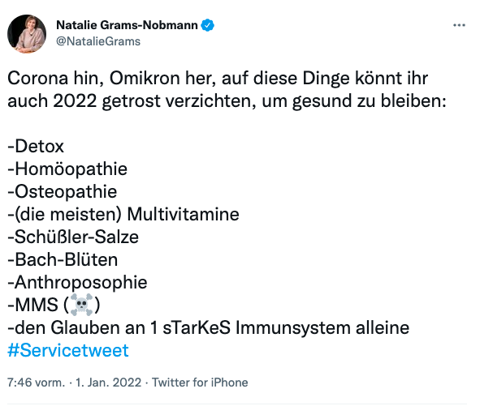Screen dimensions: 480x406
Task: Open the Twitter for iPhone source link
Action: pos(200,382)
